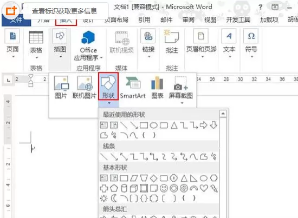The image size is (298, 218).
Task: Open the 页面布局 ribbon tab
Action: click(x=116, y=19)
